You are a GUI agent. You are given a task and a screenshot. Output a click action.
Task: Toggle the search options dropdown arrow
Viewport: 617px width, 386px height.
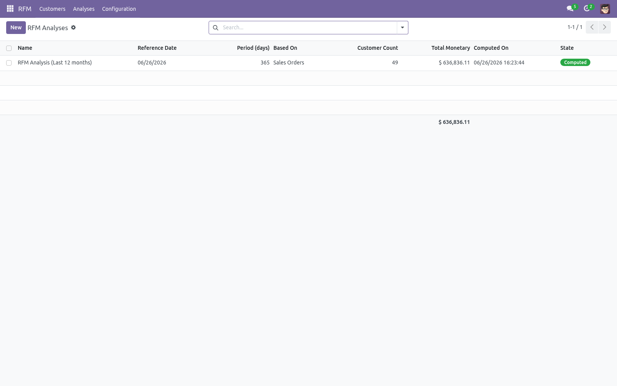(x=402, y=27)
